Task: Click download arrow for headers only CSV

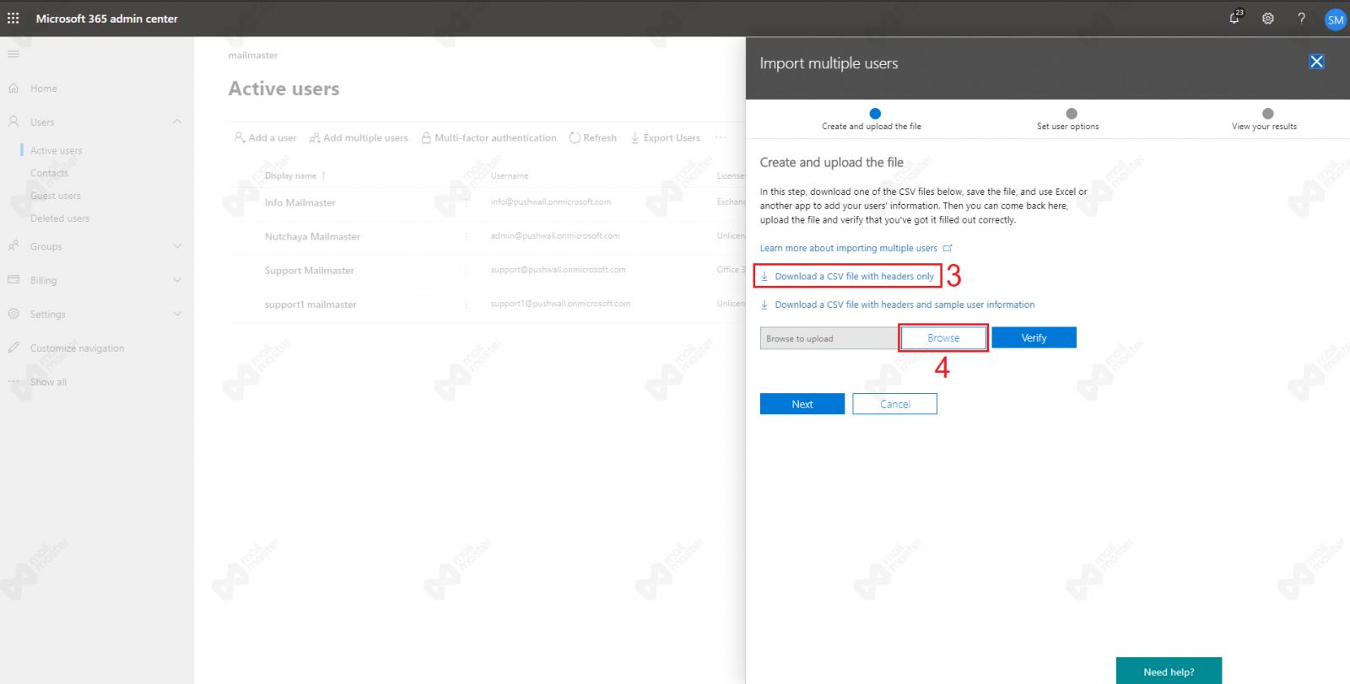Action: [x=764, y=276]
